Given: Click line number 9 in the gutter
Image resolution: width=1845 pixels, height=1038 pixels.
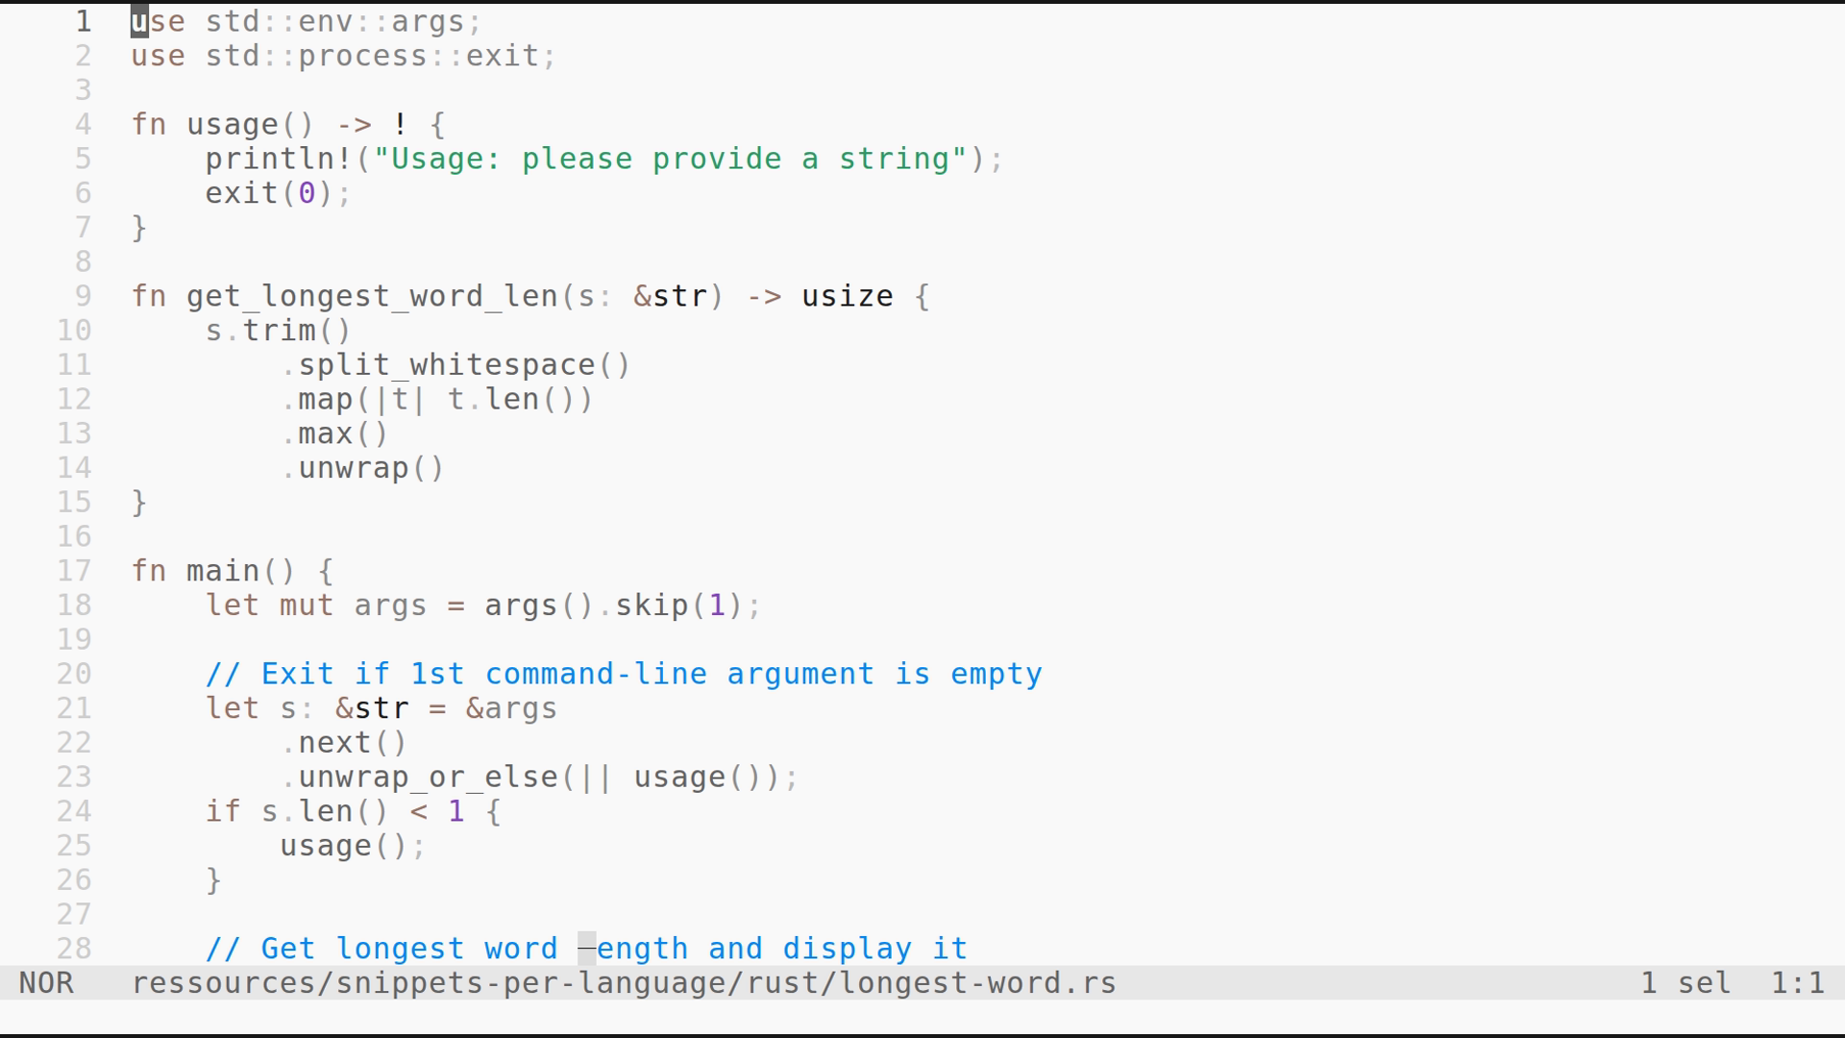Looking at the screenshot, I should (83, 296).
